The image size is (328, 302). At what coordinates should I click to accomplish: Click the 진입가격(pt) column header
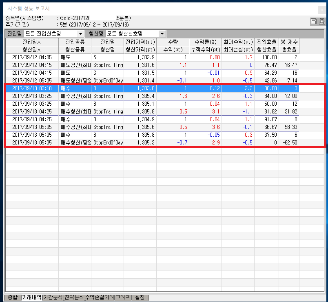pos(140,42)
